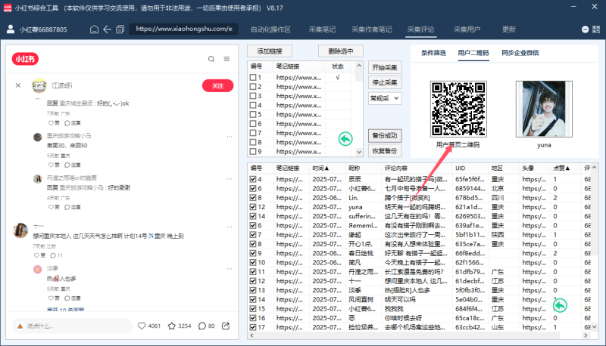Open comments via bubble icon 80
The image size is (606, 346).
[x=201, y=326]
